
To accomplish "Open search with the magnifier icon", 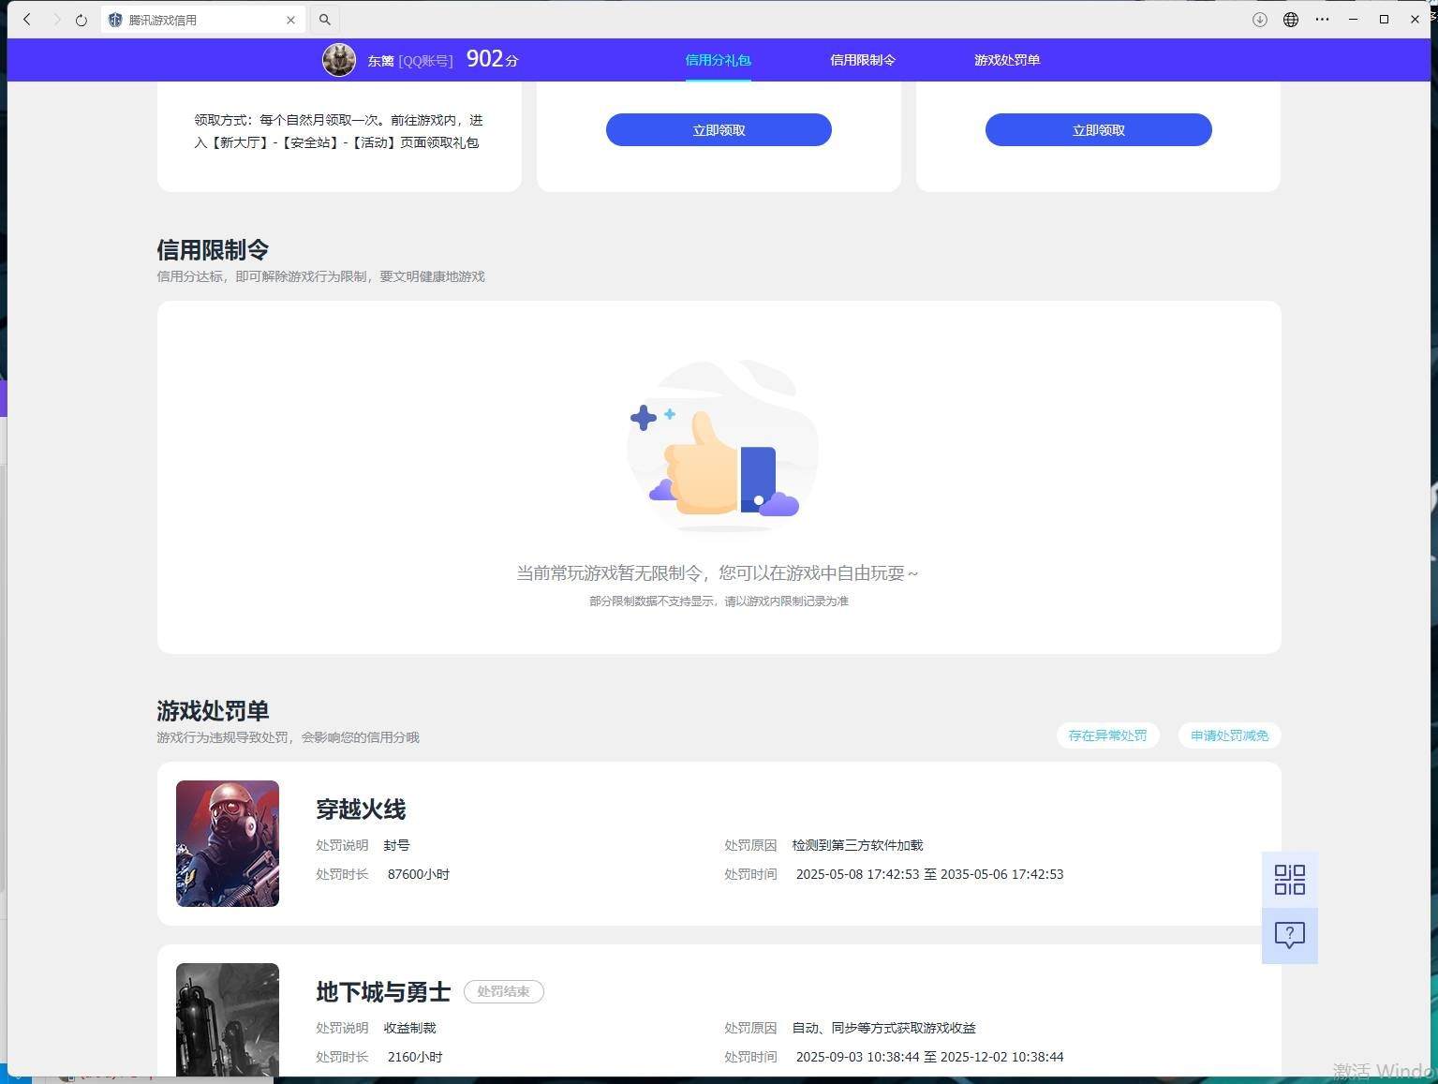I will 325,20.
